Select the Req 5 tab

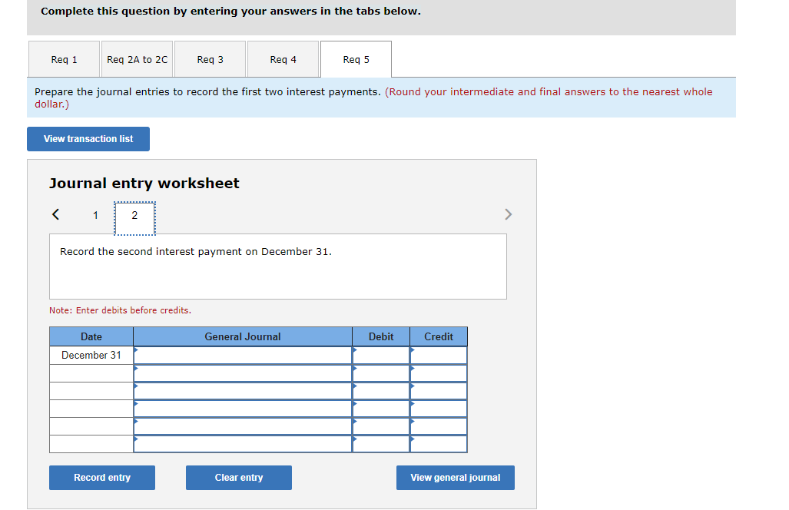[x=356, y=59]
